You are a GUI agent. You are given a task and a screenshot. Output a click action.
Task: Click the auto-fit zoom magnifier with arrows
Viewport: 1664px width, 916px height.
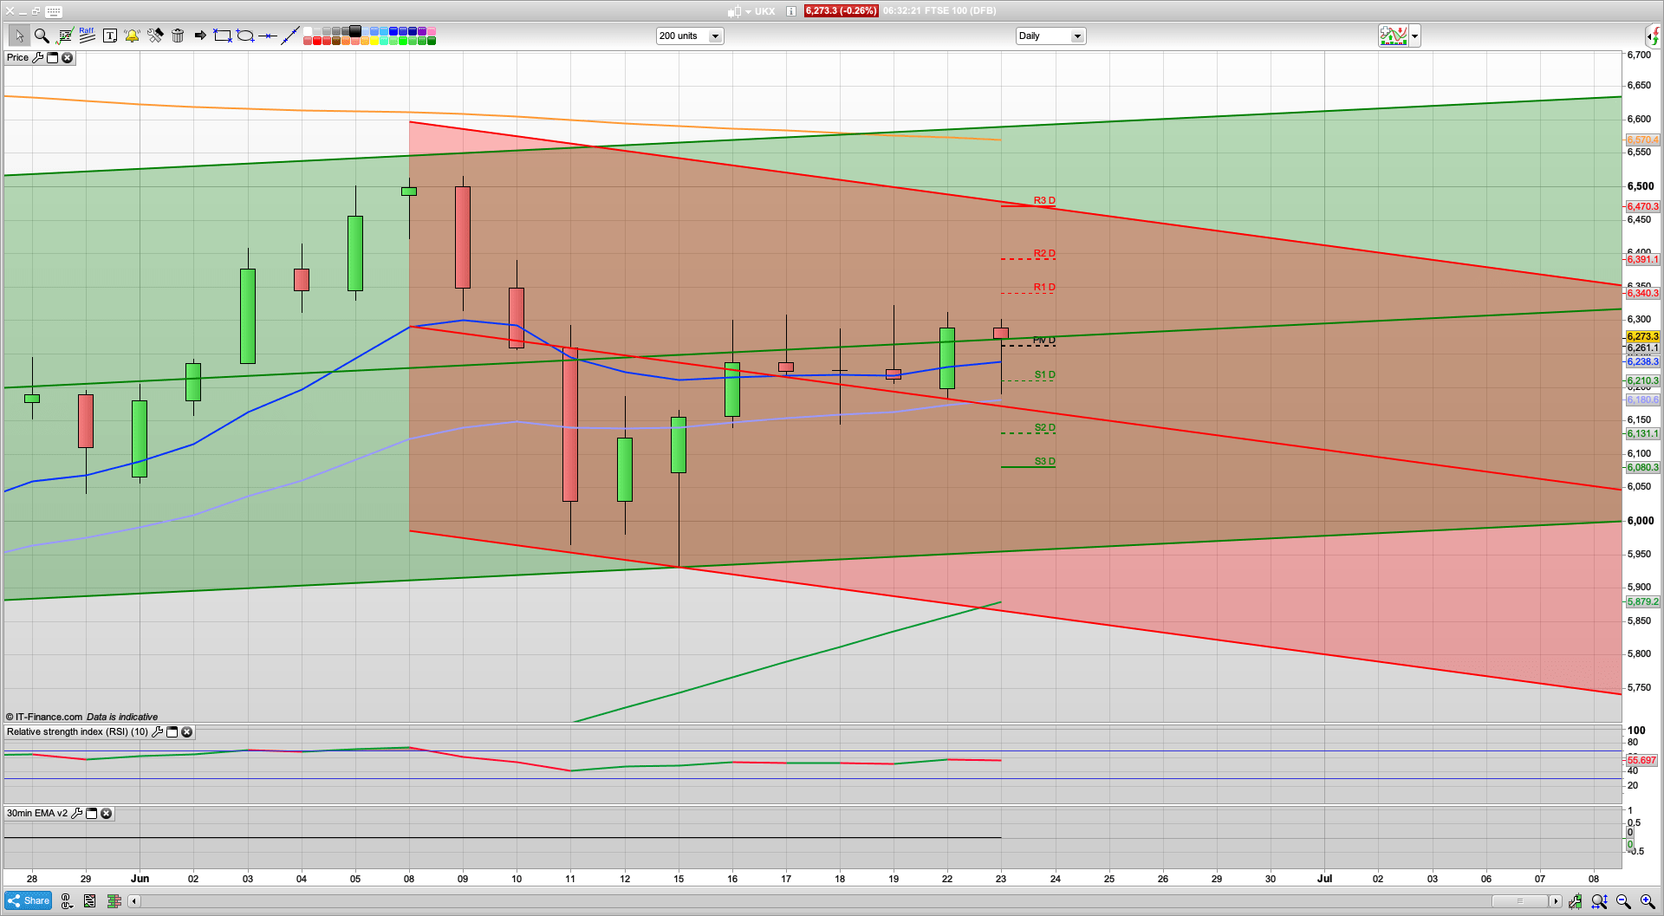pyautogui.click(x=1599, y=901)
